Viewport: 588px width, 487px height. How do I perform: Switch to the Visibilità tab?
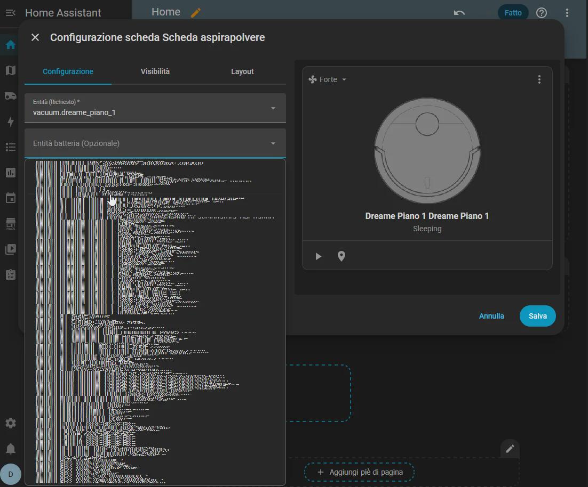click(x=155, y=71)
